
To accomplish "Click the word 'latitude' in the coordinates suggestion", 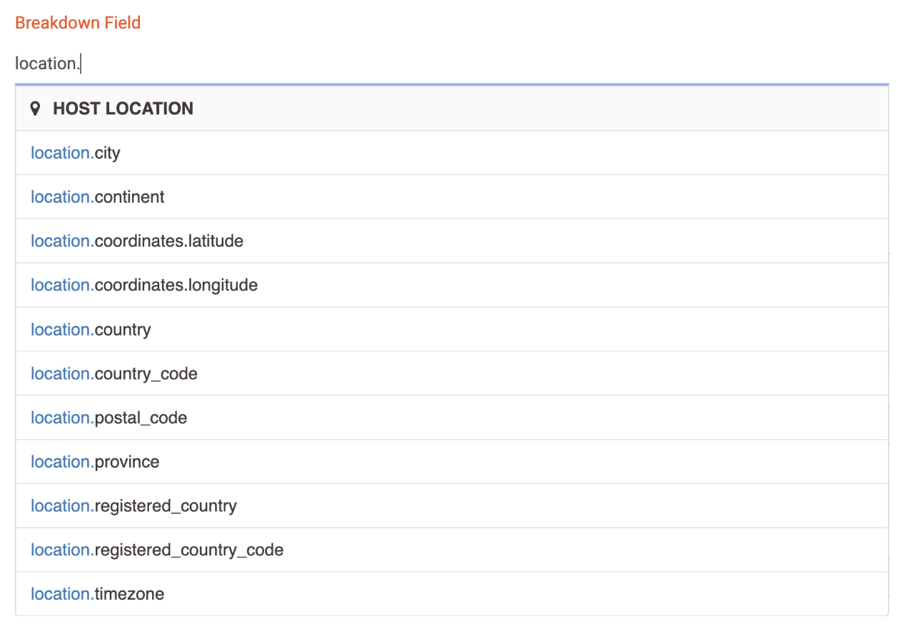I will pos(215,241).
